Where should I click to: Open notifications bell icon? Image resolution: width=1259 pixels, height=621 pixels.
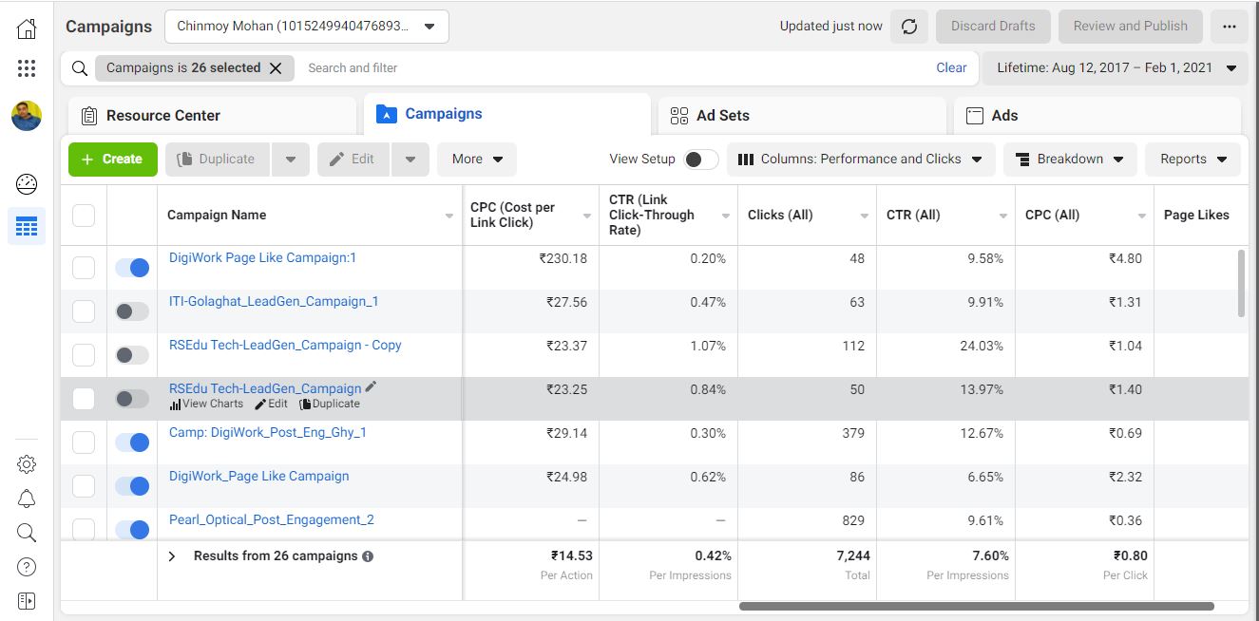27,499
